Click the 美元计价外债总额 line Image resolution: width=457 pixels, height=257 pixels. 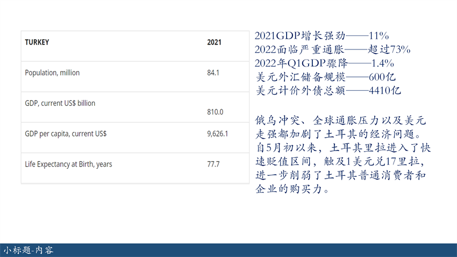[328, 90]
